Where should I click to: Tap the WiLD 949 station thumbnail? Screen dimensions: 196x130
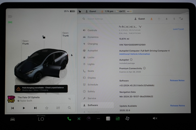tap(11, 99)
